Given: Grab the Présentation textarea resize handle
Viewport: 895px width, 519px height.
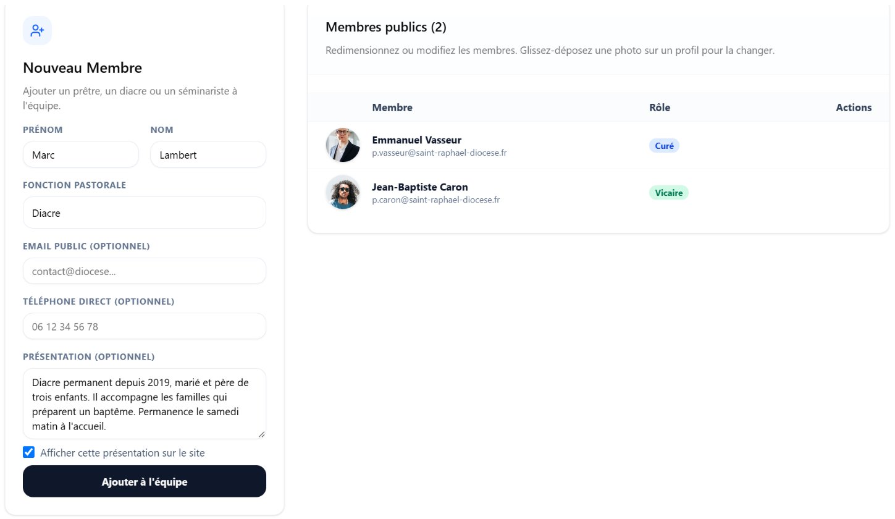Looking at the screenshot, I should pos(261,434).
